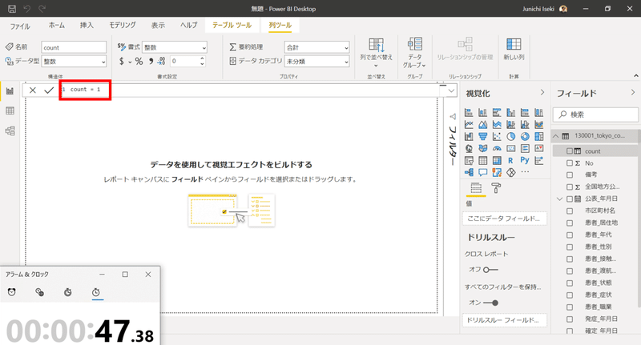Select the line chart visual
This screenshot has height=345, width=641.
tap(469, 125)
